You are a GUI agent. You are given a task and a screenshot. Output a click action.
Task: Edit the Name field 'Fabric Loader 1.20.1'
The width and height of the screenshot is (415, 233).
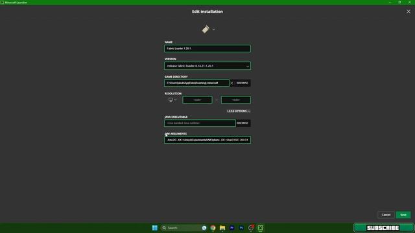point(207,49)
